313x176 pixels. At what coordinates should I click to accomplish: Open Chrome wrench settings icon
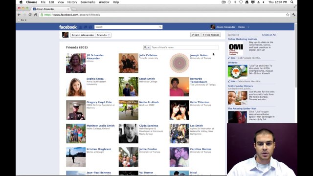coord(293,15)
